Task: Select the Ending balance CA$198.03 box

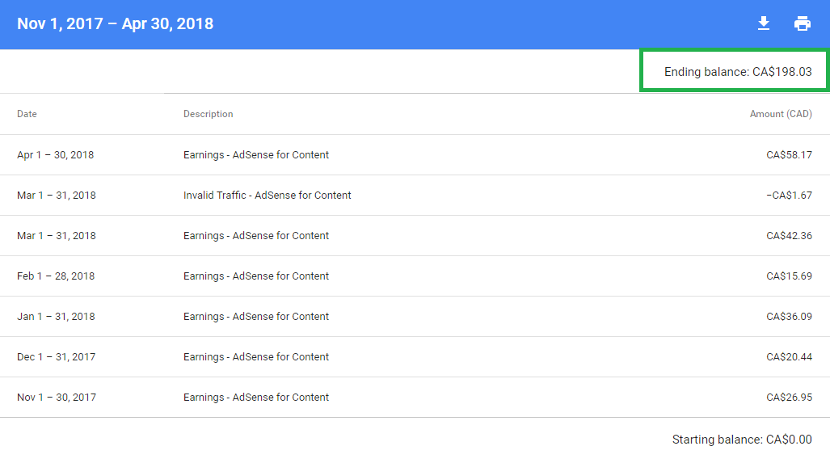Action: (734, 71)
